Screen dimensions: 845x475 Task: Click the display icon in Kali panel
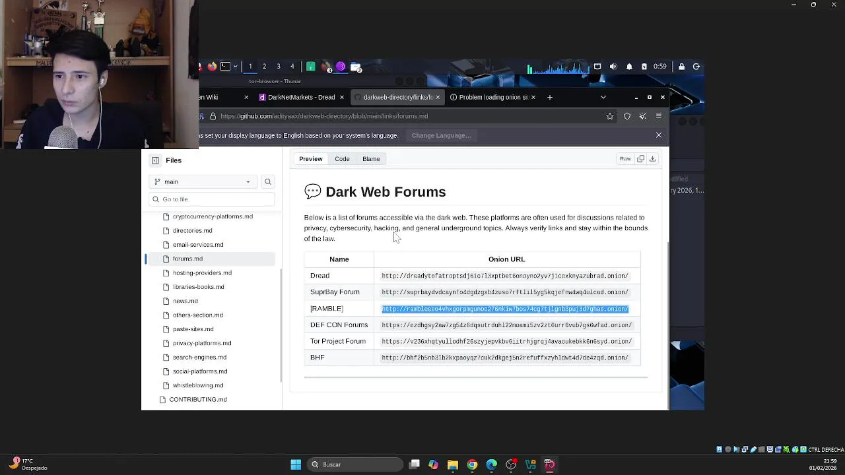click(x=597, y=67)
